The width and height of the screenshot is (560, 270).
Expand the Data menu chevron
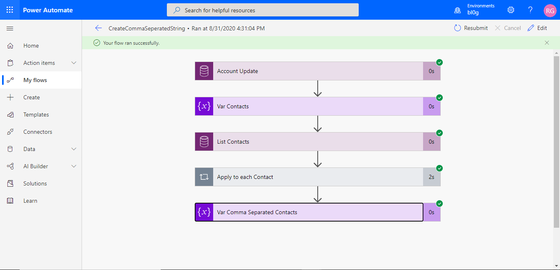pyautogui.click(x=74, y=149)
